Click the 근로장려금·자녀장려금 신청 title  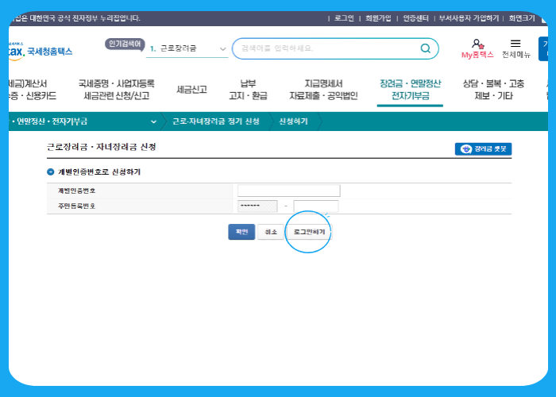pyautogui.click(x=102, y=147)
